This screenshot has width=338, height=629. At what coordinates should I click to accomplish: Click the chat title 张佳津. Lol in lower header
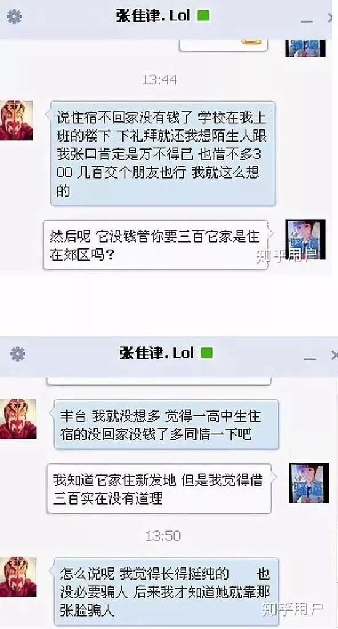156,353
